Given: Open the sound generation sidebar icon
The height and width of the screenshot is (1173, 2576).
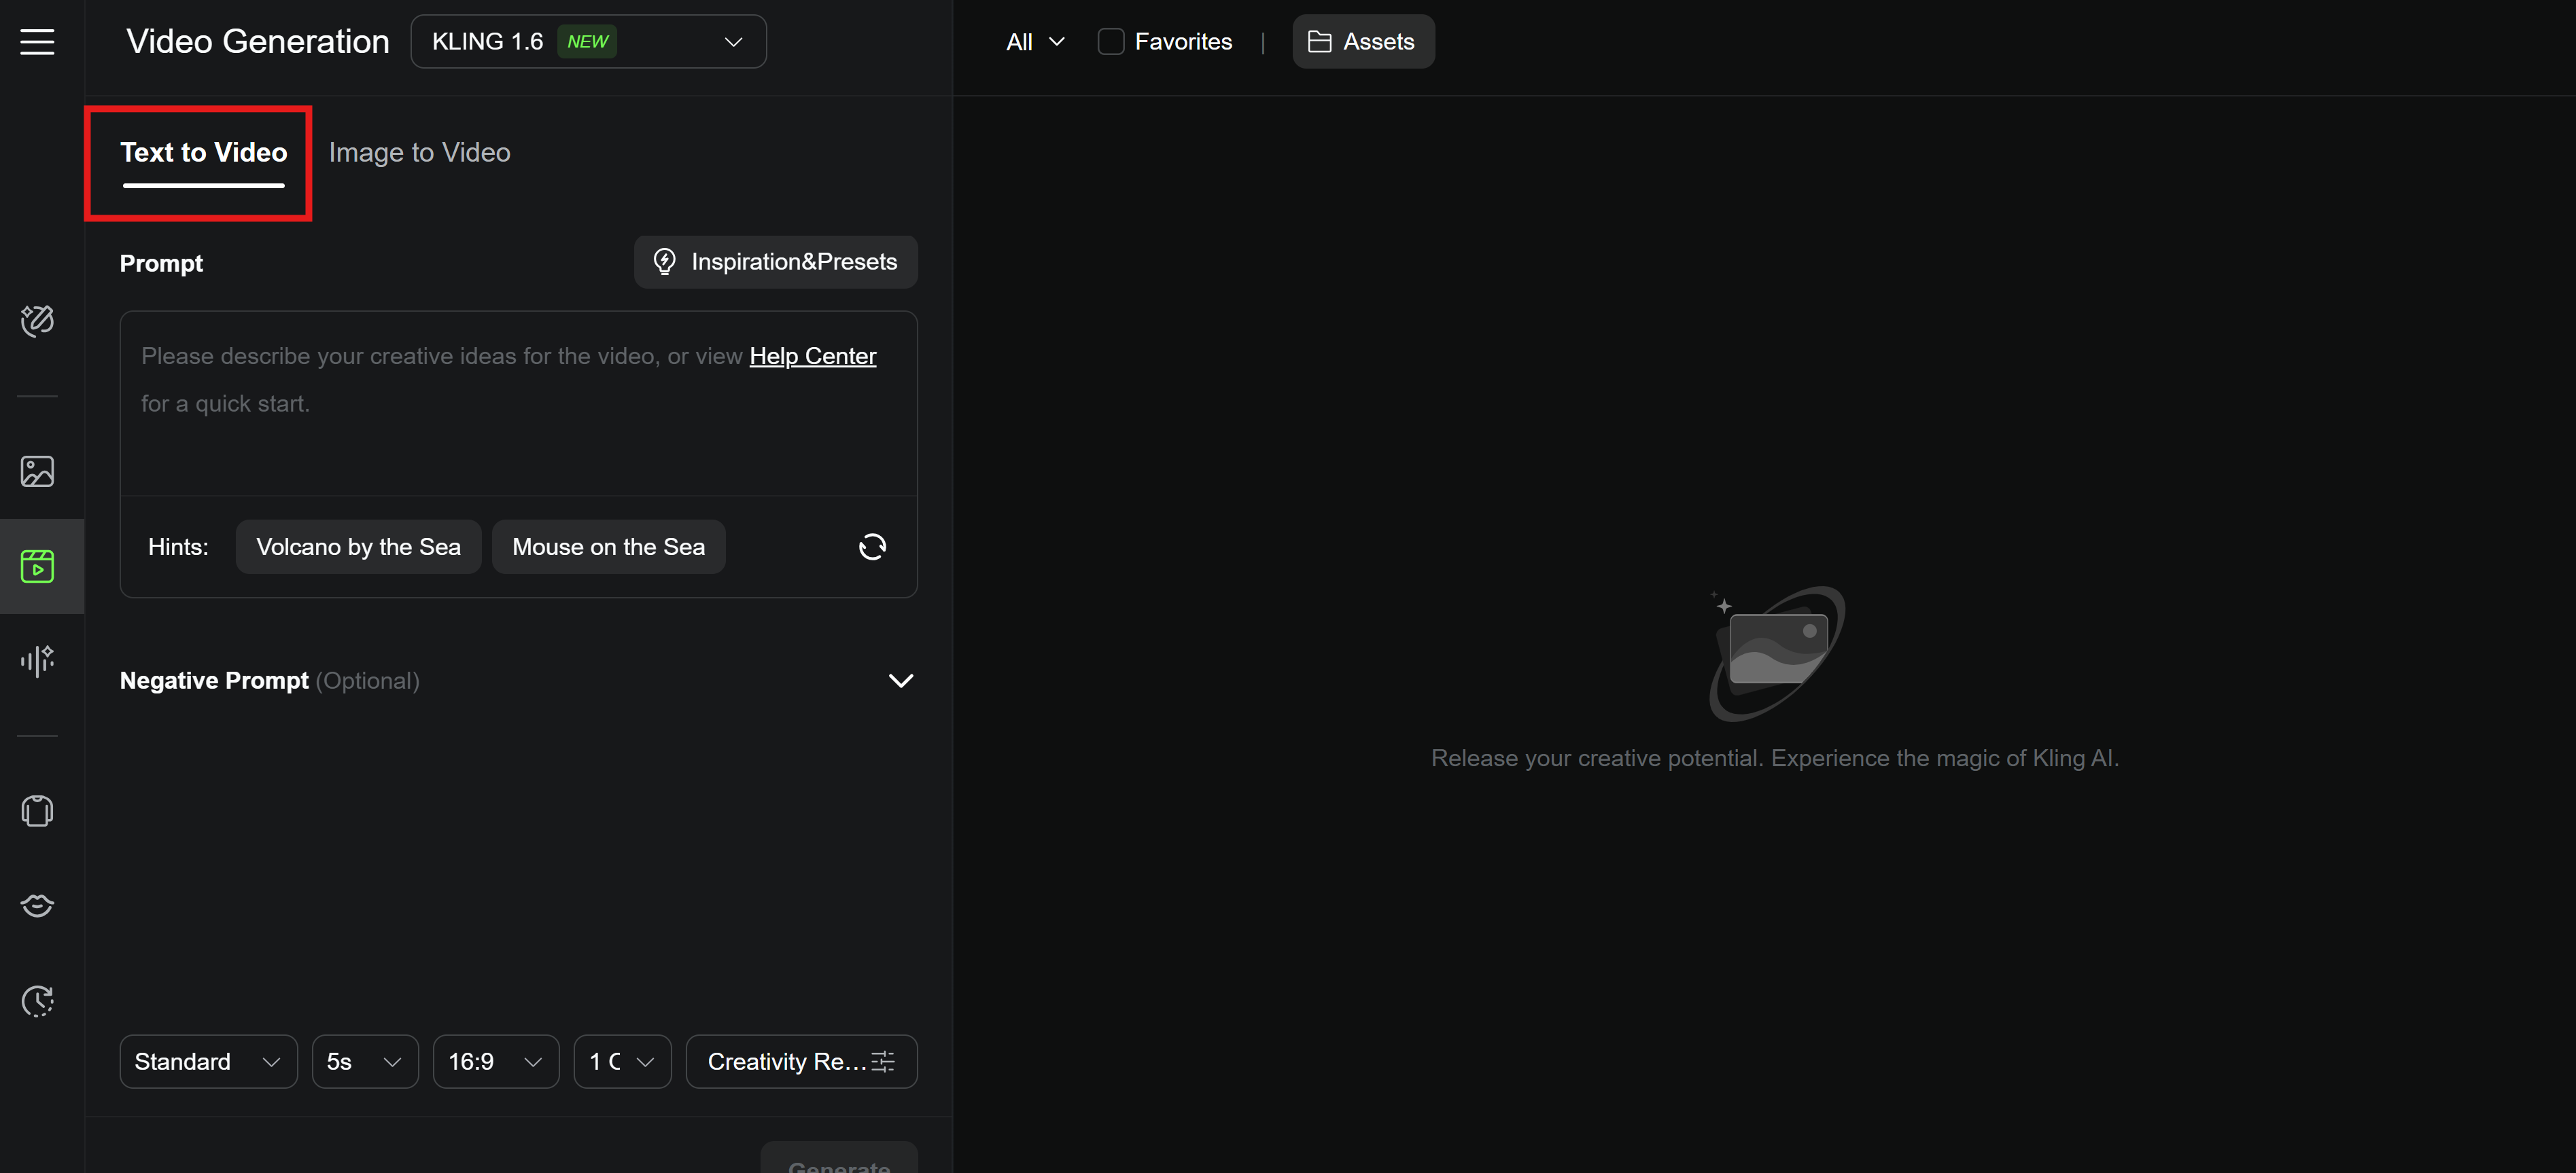Looking at the screenshot, I should click(x=37, y=660).
